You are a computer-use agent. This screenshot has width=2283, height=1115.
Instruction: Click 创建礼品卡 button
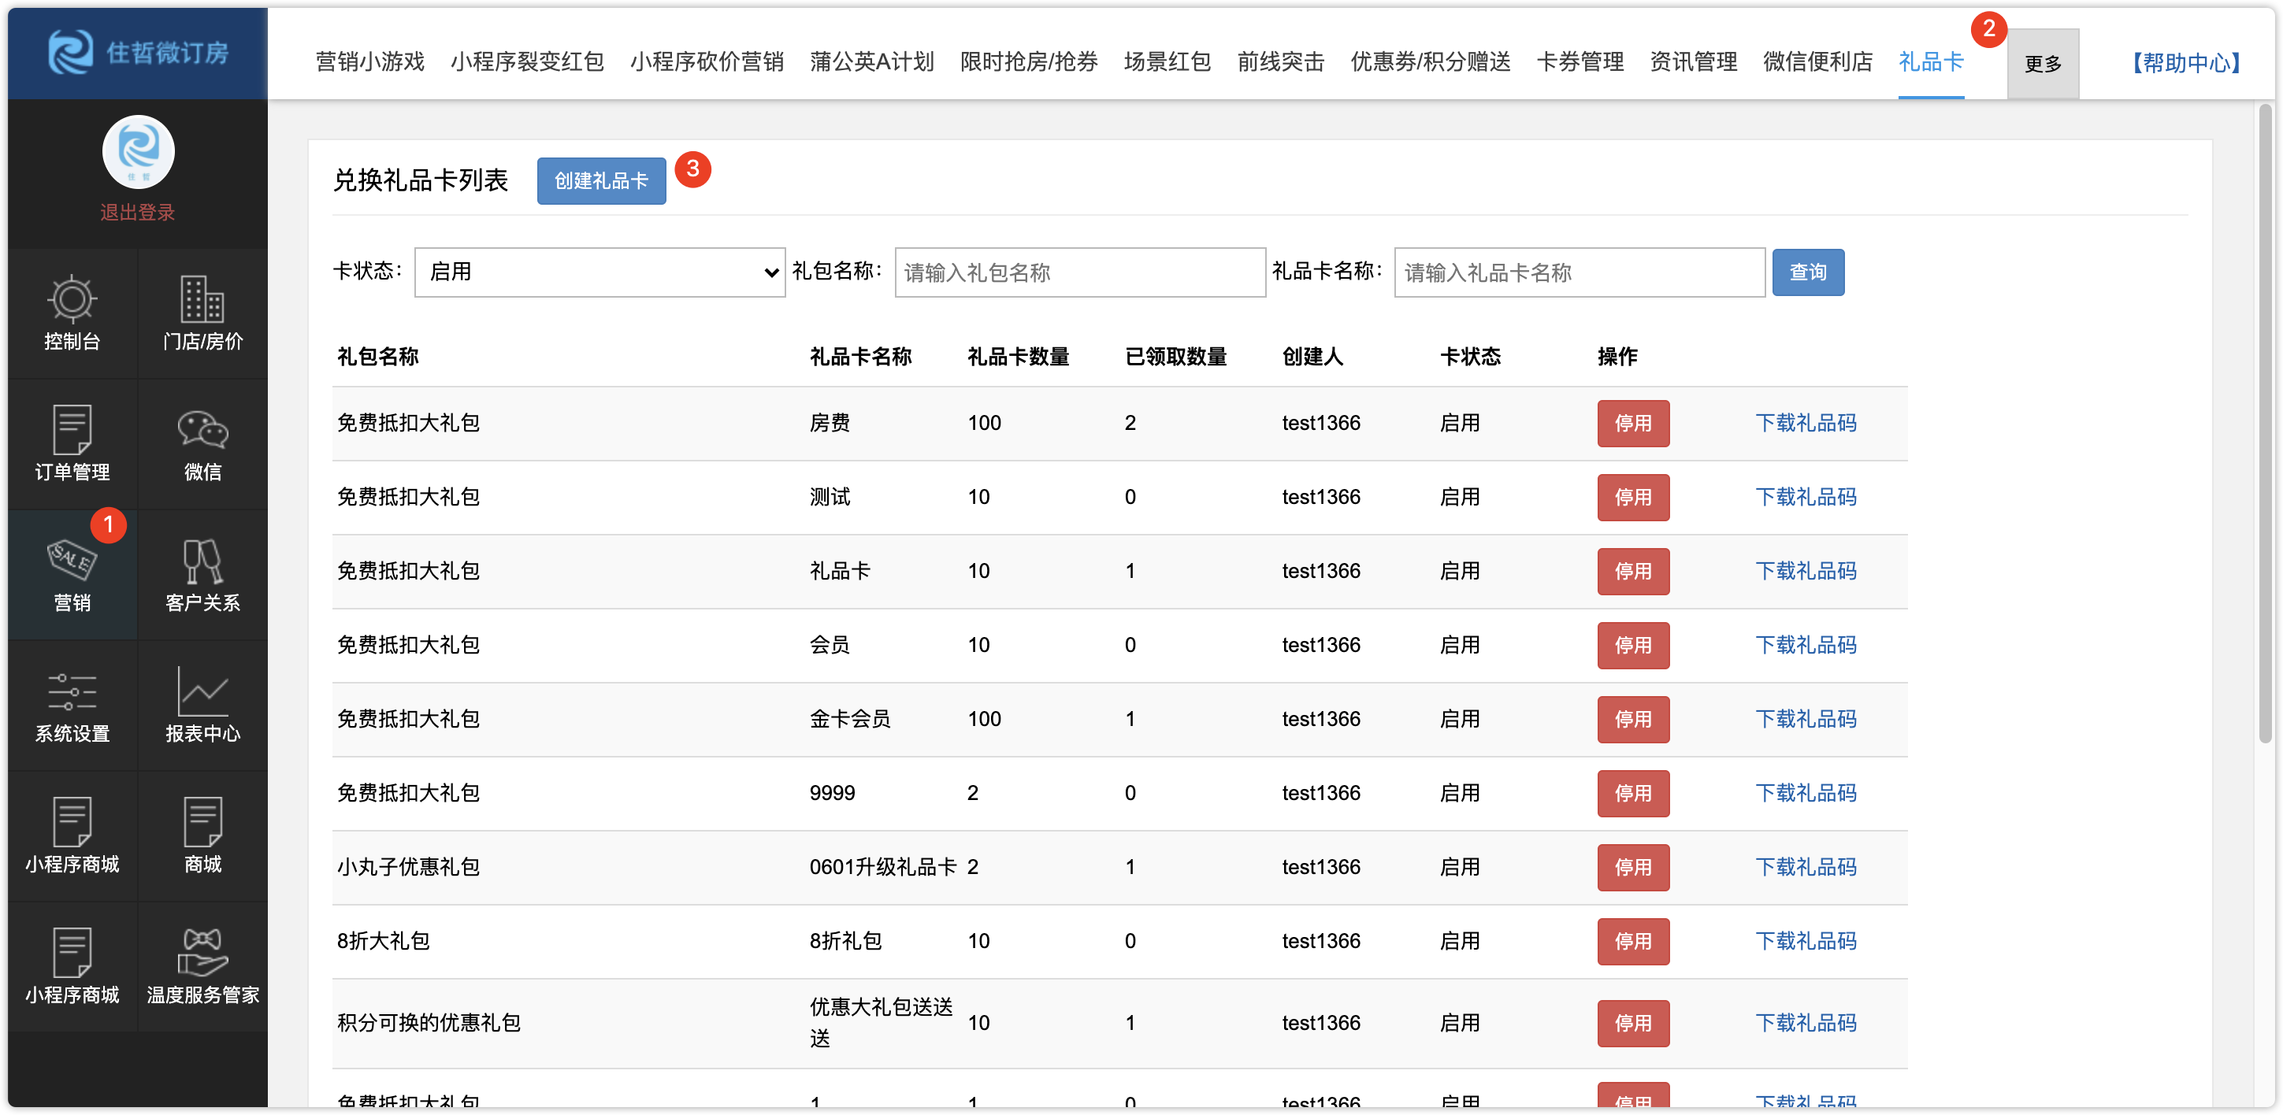click(x=601, y=180)
